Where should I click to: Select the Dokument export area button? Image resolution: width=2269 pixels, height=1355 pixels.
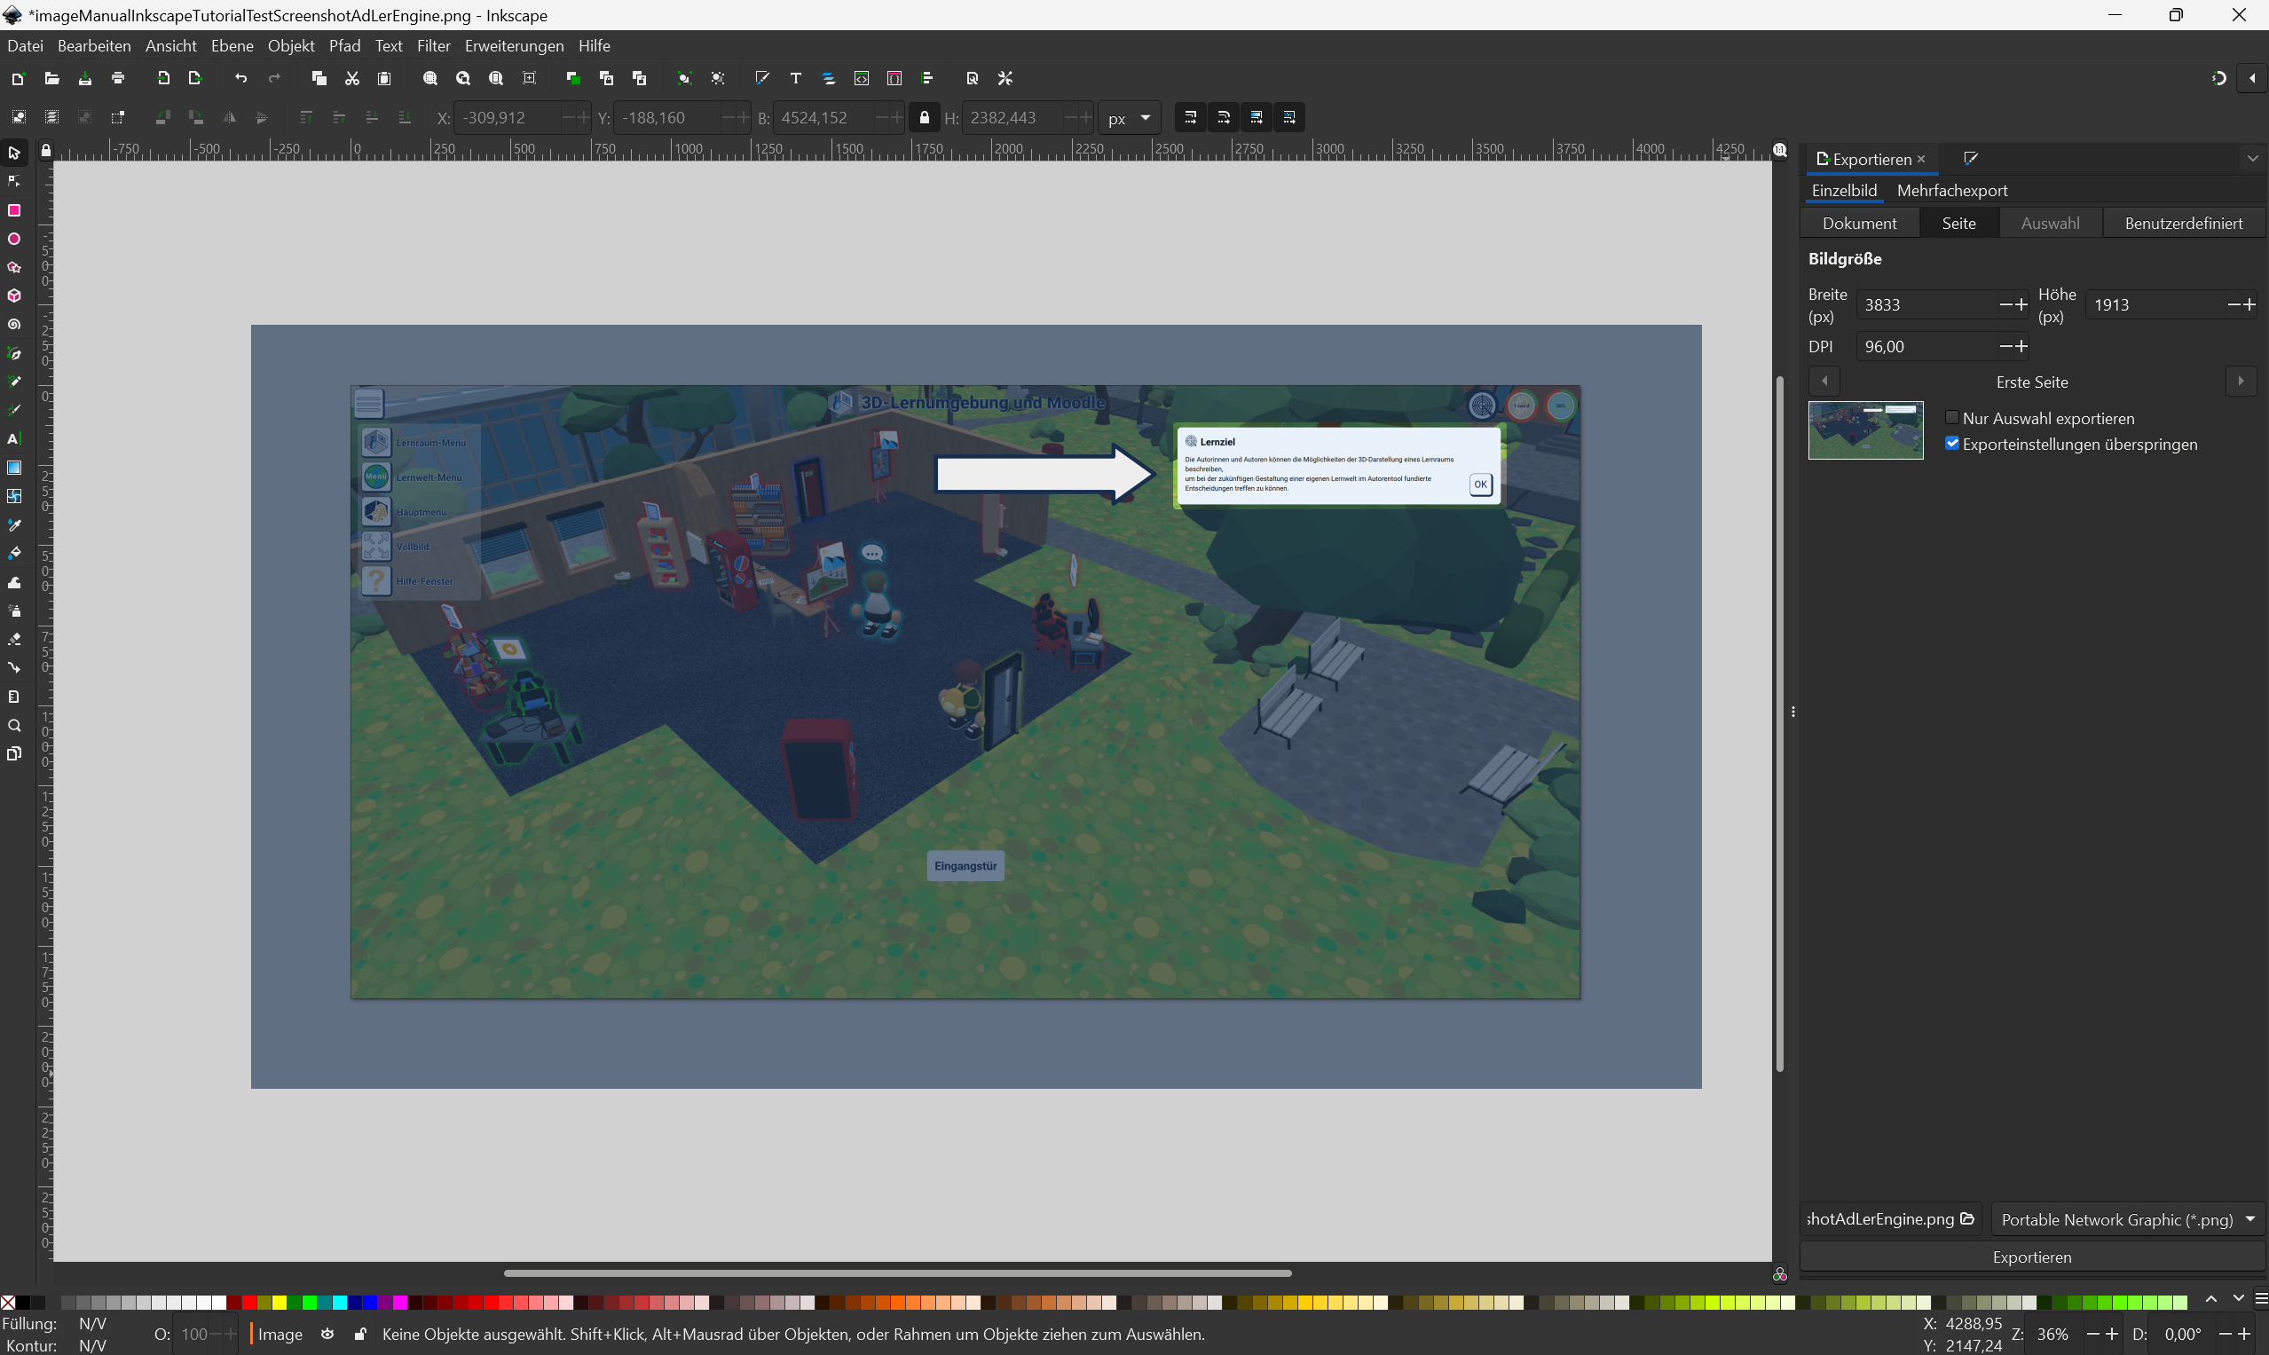pos(1859,224)
